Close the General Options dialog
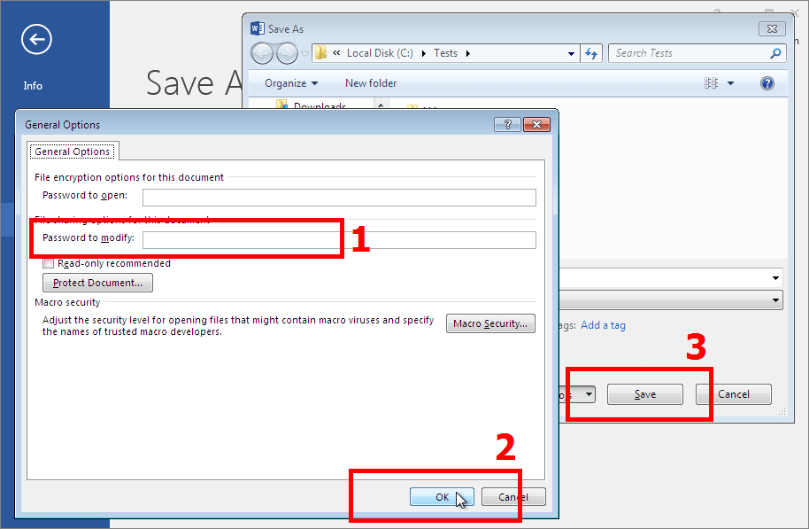809x529 pixels. click(x=536, y=125)
